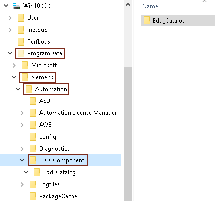
Task: Click the Diagnostics folder icon
Action: pos(33,149)
